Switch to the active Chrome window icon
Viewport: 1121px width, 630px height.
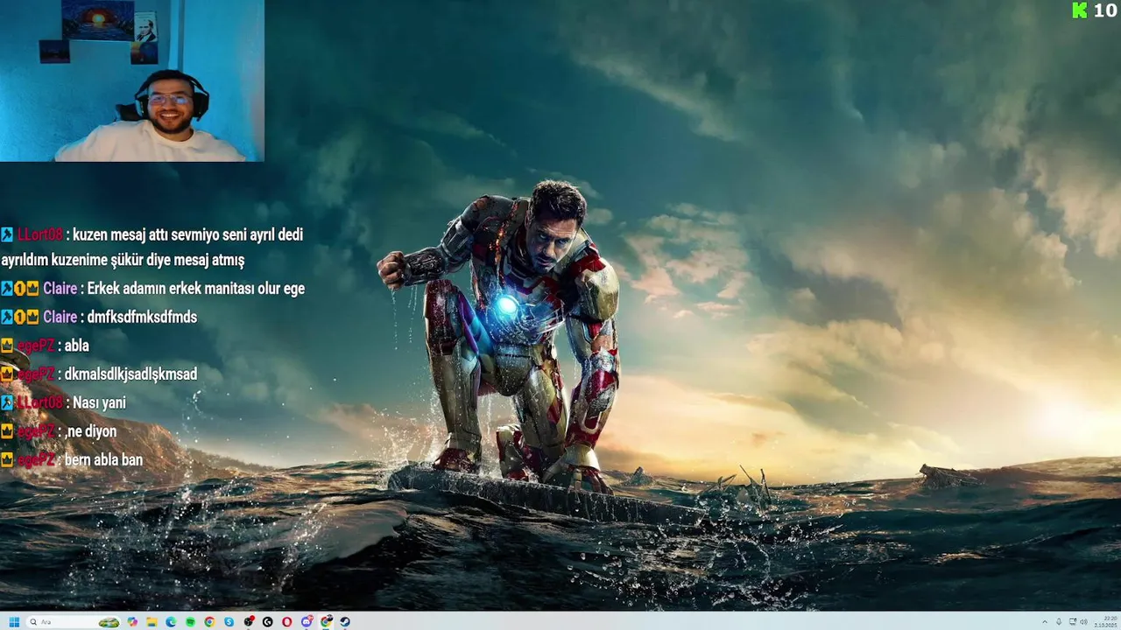point(326,622)
